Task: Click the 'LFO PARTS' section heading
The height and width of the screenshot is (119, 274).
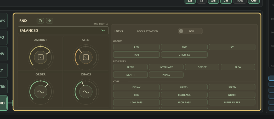Action: pos(119,61)
